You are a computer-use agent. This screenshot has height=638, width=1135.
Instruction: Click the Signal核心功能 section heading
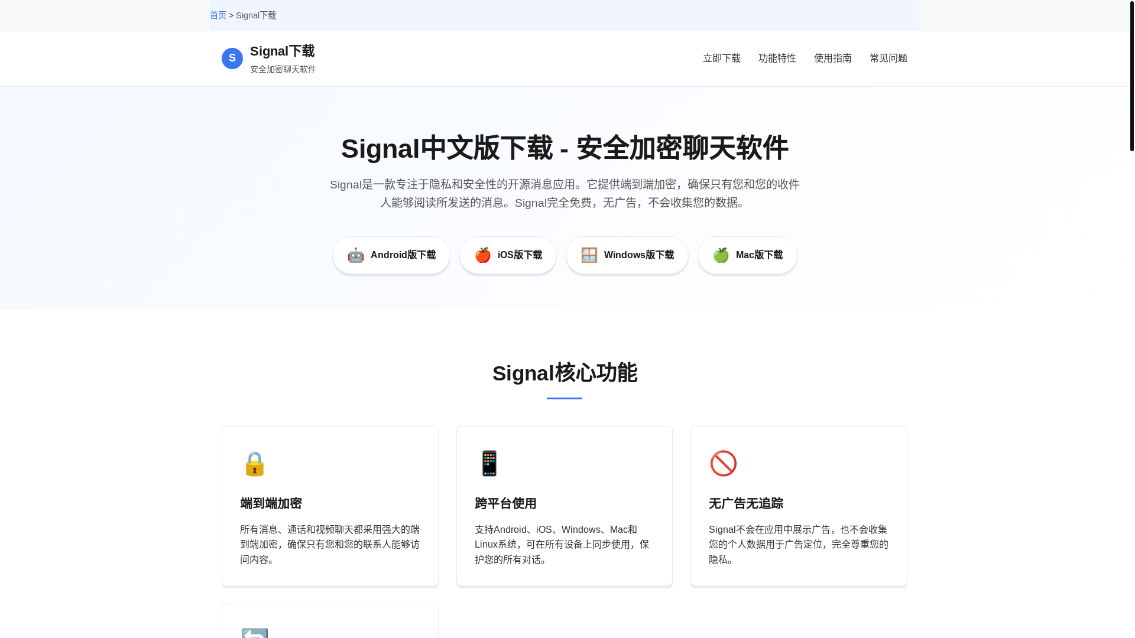tap(565, 373)
